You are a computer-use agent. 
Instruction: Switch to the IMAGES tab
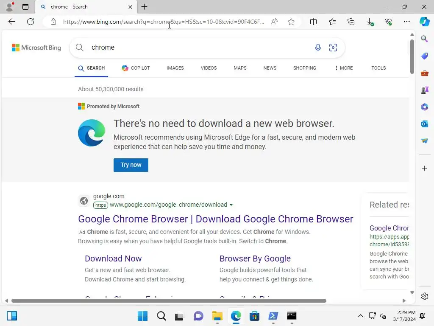pos(175,68)
